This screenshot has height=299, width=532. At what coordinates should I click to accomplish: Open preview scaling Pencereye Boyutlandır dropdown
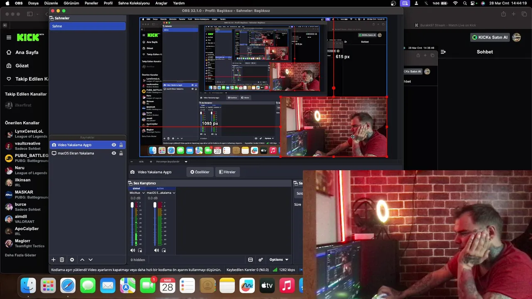[186, 162]
